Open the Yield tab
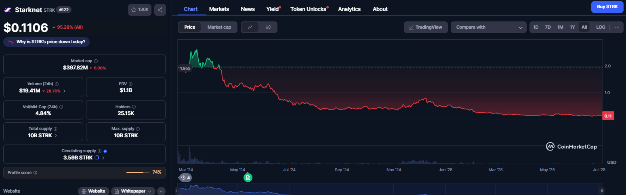This screenshot has height=195, width=626. [x=273, y=9]
